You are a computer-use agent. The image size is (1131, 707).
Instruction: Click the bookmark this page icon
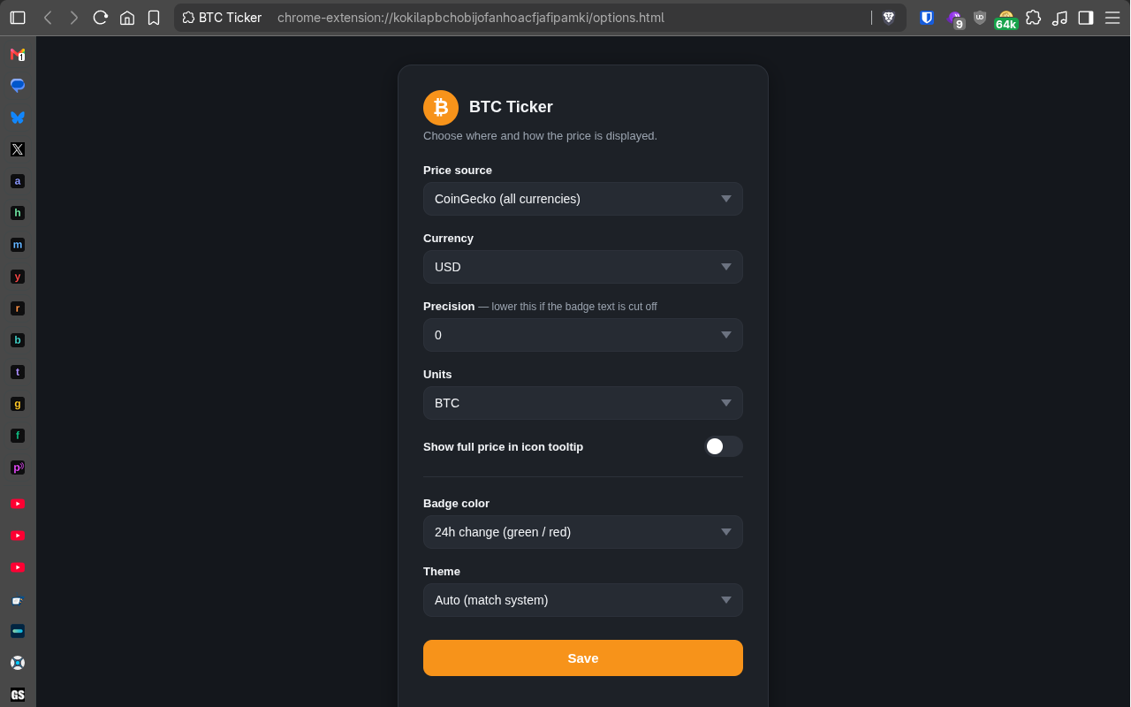tap(154, 18)
